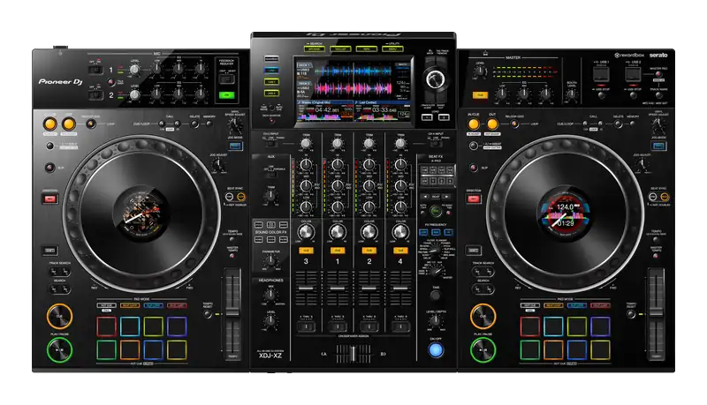Viewport: 707px width, 405px height.
Task: Trigger the red performance pad on left deck
Action: [x=106, y=326]
